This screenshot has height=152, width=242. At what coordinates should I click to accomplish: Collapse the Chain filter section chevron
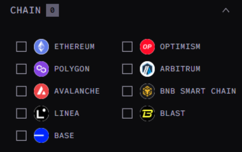point(226,11)
